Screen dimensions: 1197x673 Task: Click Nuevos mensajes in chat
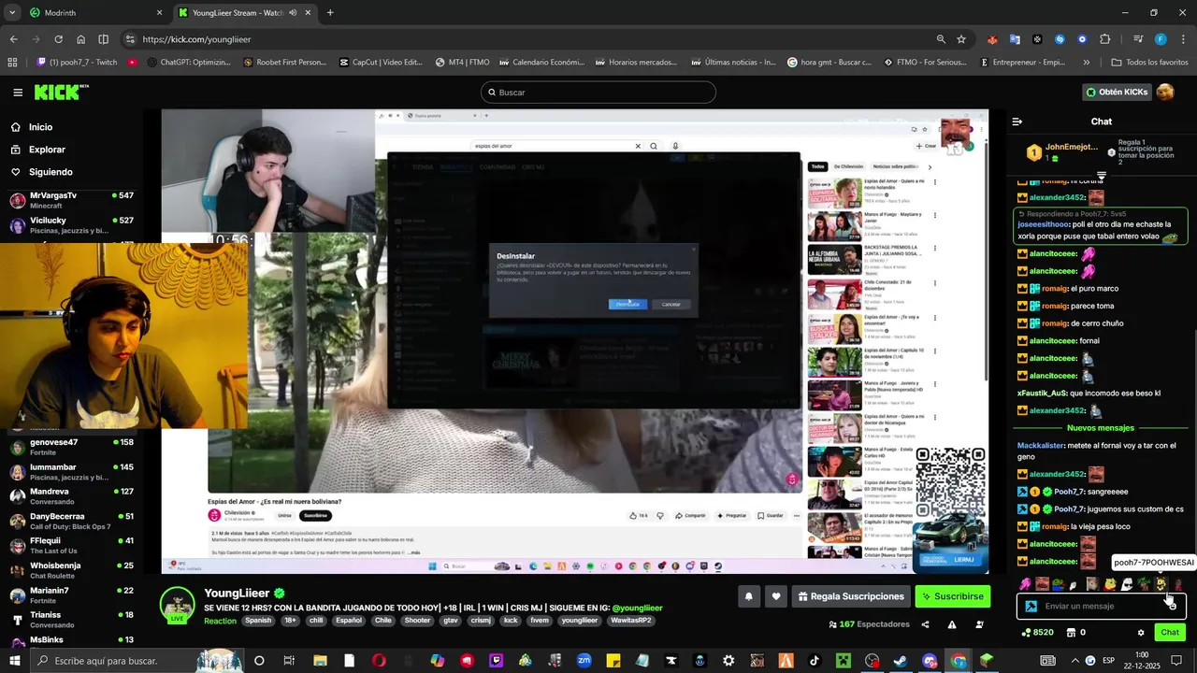[x=1101, y=428]
